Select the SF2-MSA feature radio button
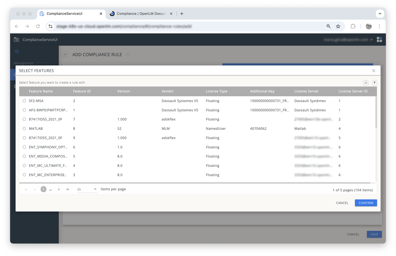 pyautogui.click(x=24, y=101)
